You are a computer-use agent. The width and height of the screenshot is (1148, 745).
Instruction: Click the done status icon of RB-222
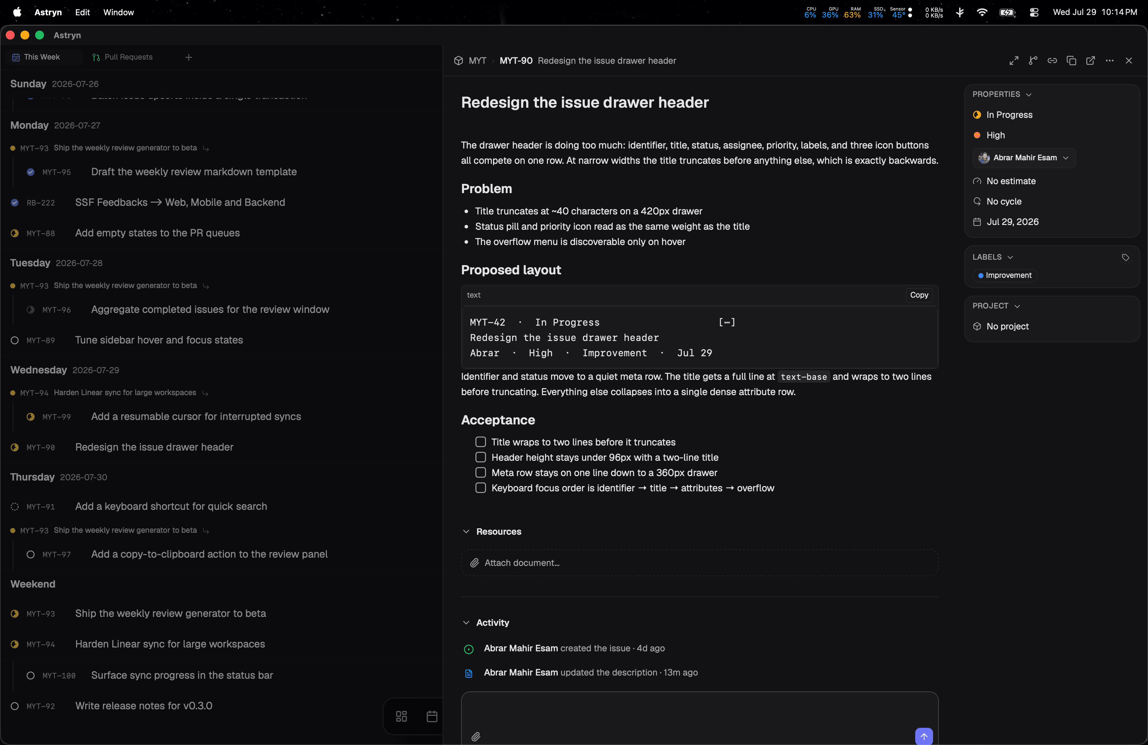[15, 202]
